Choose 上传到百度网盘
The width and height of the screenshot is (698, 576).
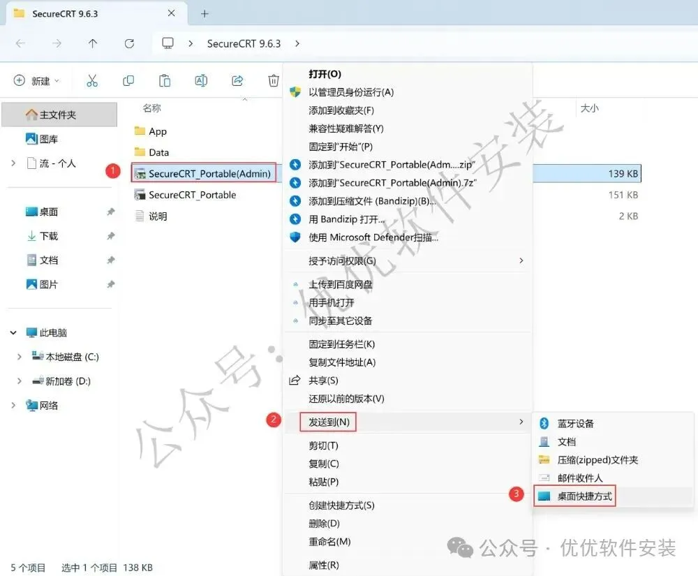tap(341, 284)
